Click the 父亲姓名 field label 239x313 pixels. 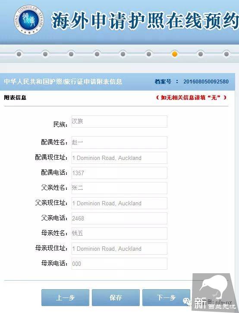(54, 188)
